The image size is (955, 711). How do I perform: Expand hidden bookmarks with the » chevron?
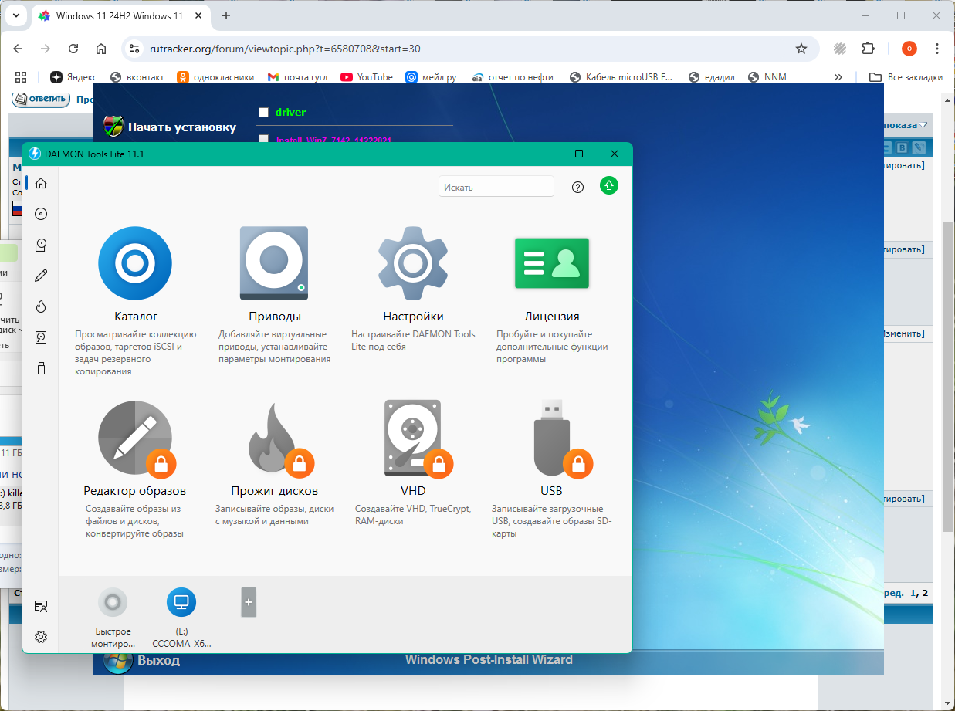[x=838, y=77]
